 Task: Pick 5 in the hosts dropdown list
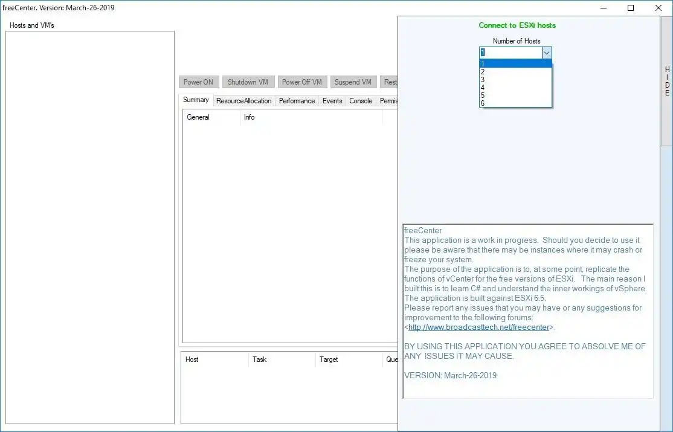pos(515,95)
